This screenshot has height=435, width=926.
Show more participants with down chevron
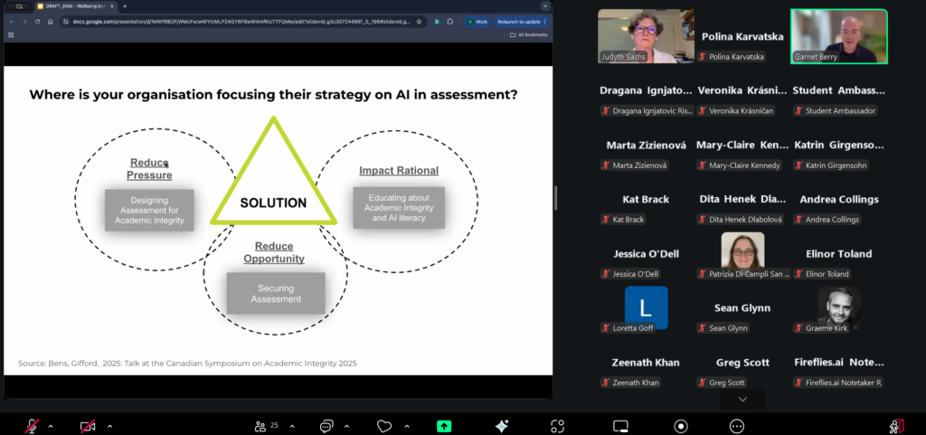[742, 399]
